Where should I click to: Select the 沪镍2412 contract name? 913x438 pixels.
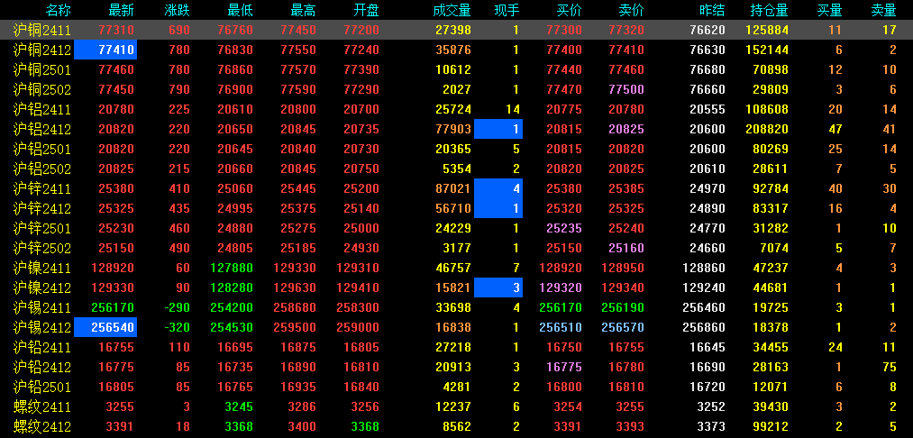tap(42, 288)
